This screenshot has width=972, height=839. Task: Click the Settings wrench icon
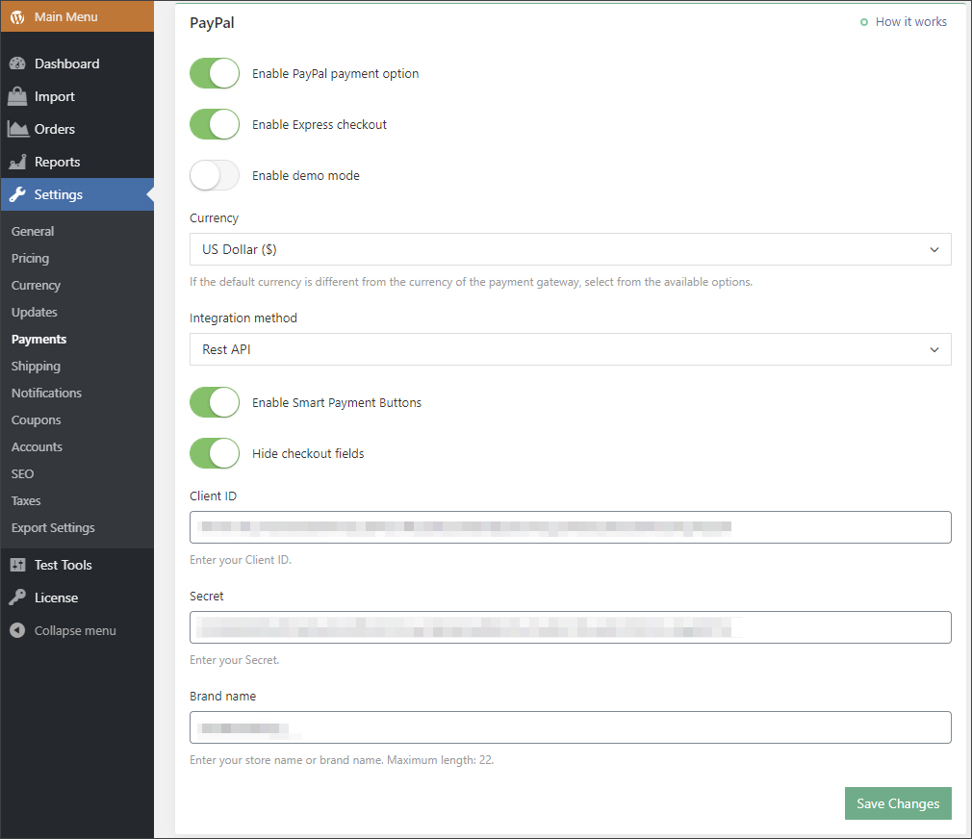[17, 194]
